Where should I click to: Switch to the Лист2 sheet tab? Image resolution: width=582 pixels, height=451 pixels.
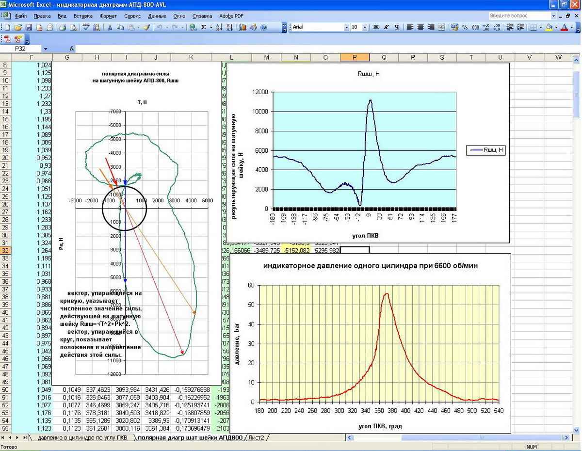tap(256, 438)
